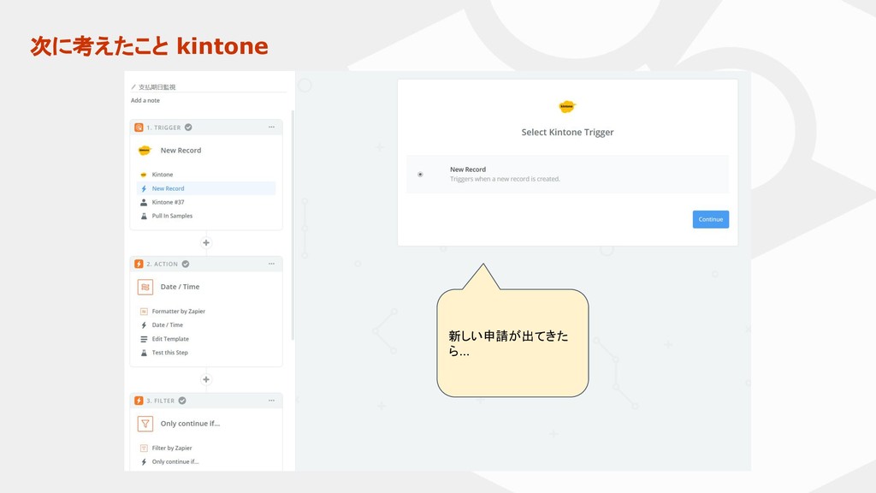The height and width of the screenshot is (493, 876).
Task: Open the Kintone #37 account row
Action: (x=206, y=202)
